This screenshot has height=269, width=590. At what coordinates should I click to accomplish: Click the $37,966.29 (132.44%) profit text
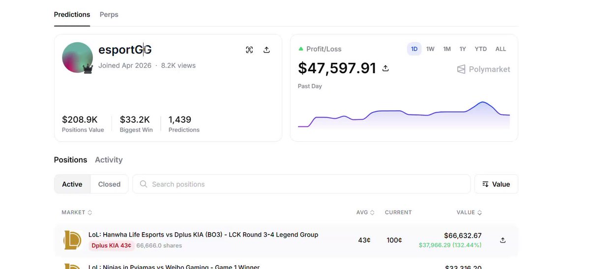[x=450, y=245]
